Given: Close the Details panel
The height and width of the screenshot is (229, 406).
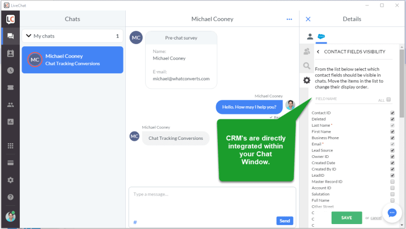Looking at the screenshot, I should pos(308,19).
